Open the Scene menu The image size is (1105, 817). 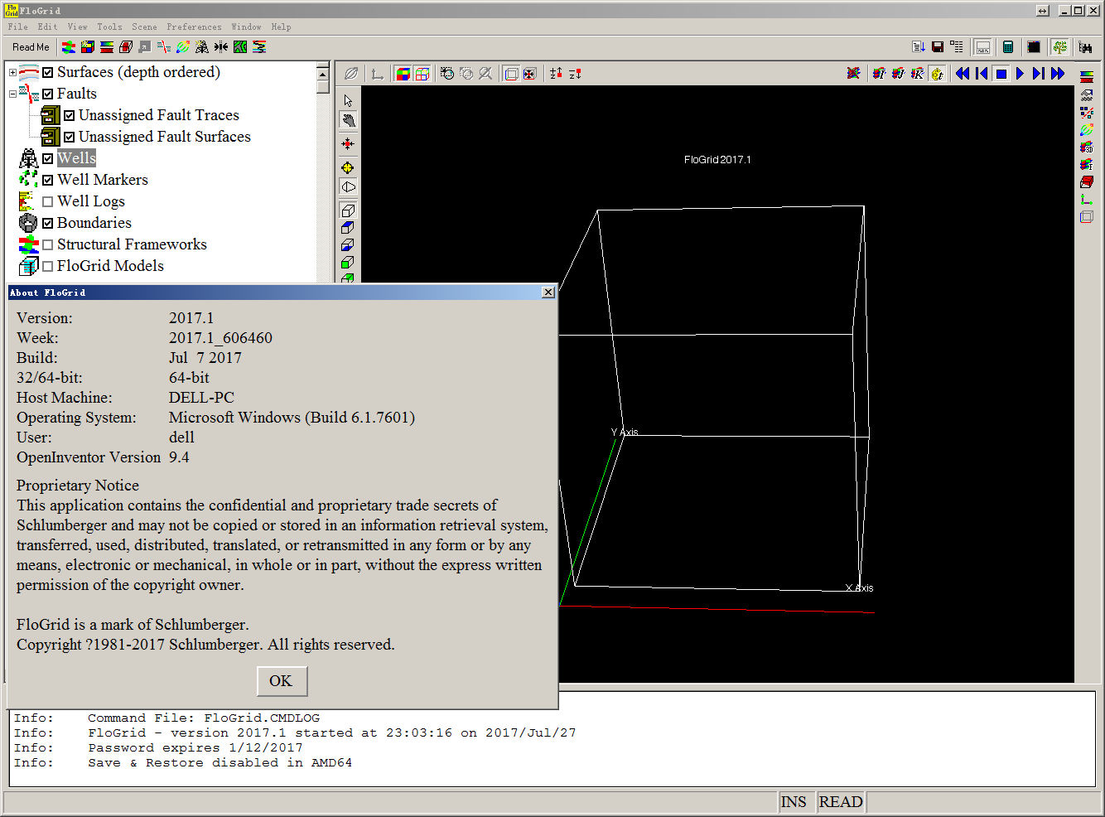pos(144,27)
